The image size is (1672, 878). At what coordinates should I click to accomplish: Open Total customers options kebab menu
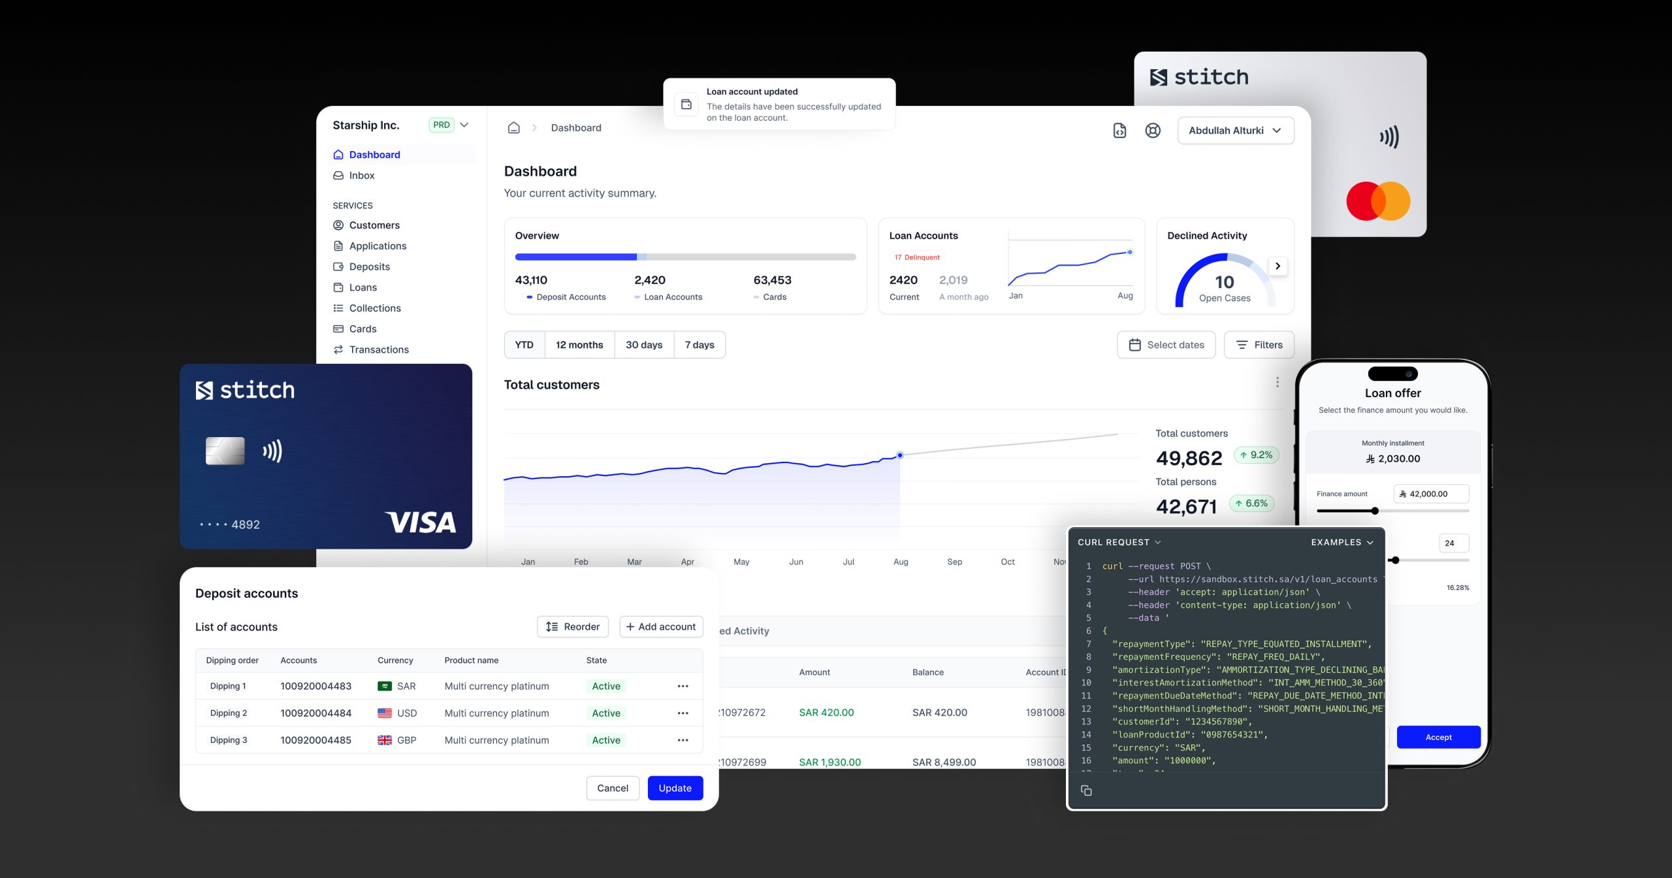(1278, 382)
